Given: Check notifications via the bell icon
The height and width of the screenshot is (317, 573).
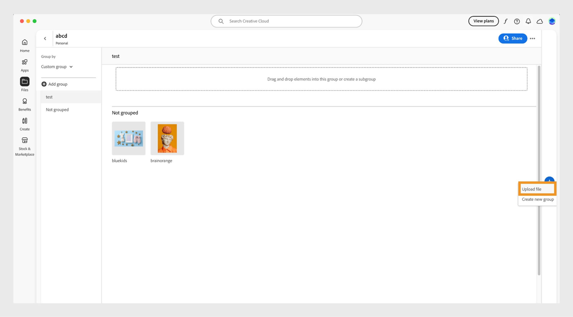Looking at the screenshot, I should click(528, 21).
